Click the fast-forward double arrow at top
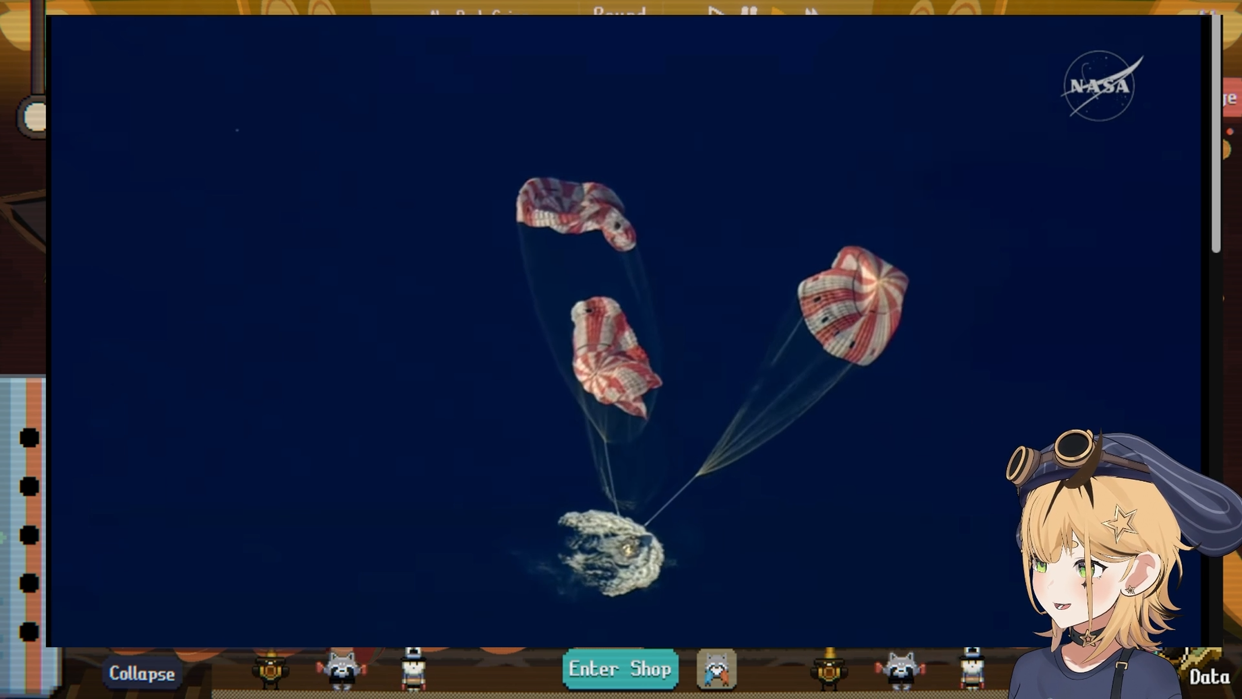This screenshot has height=699, width=1242. click(812, 12)
